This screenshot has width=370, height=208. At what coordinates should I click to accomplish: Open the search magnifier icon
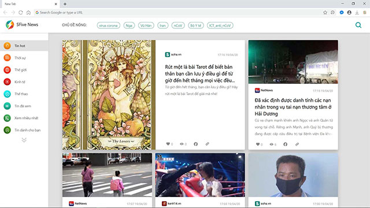[358, 25]
